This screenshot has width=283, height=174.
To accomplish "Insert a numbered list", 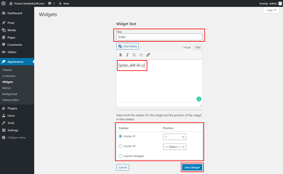I will [141, 55].
